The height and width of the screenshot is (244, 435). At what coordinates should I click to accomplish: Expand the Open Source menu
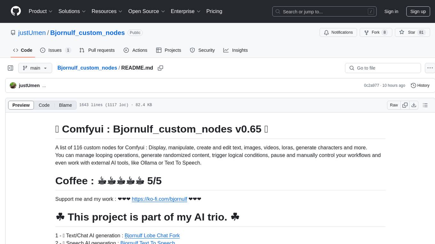pos(146,11)
